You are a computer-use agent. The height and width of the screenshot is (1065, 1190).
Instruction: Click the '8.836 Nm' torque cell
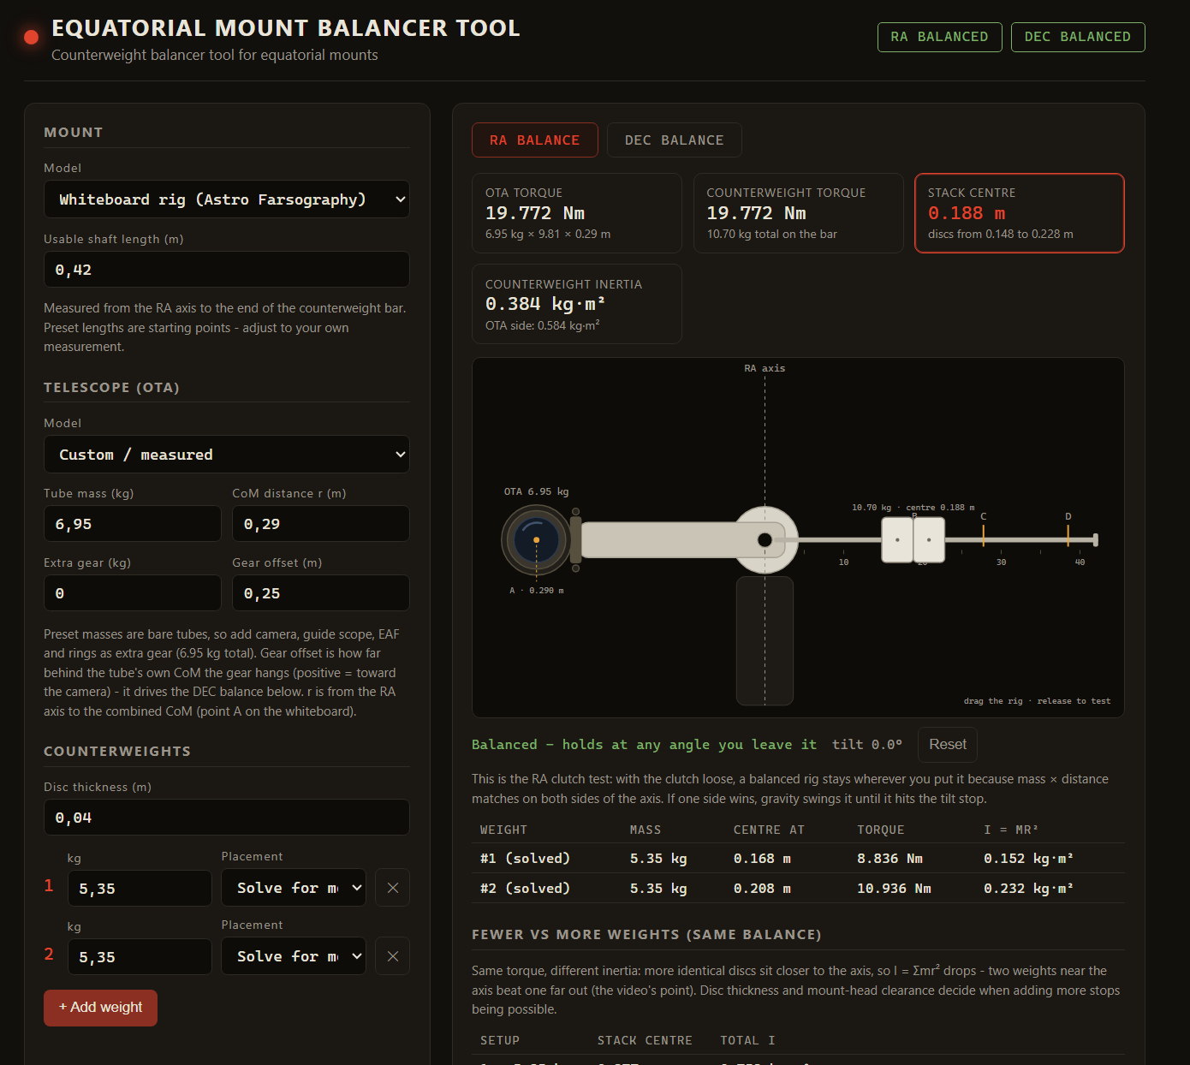click(x=890, y=859)
